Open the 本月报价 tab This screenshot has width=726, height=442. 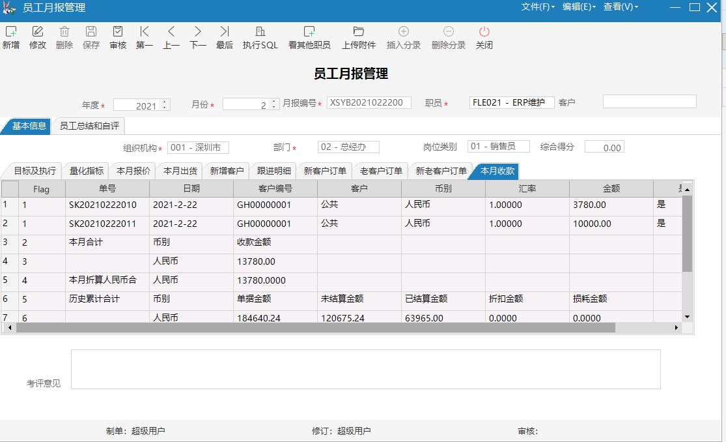click(x=133, y=171)
